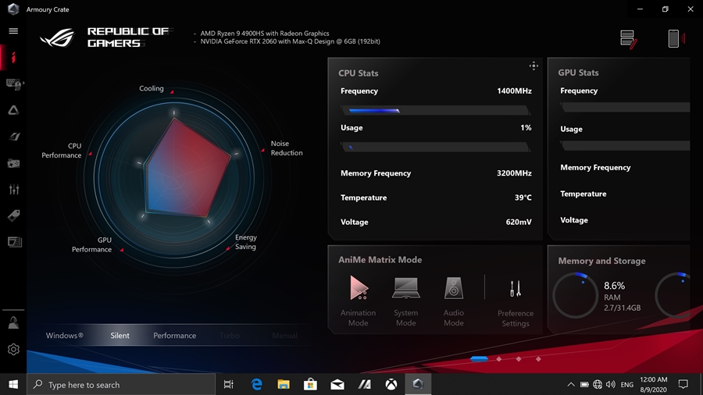Click the Cooling label on radar chart

[x=151, y=88]
